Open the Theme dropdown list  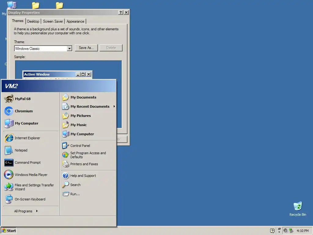[x=69, y=49]
